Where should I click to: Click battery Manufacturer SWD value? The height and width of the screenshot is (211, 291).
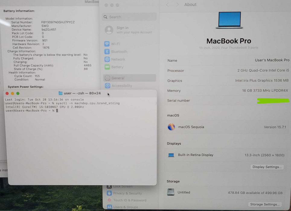tap(45, 26)
